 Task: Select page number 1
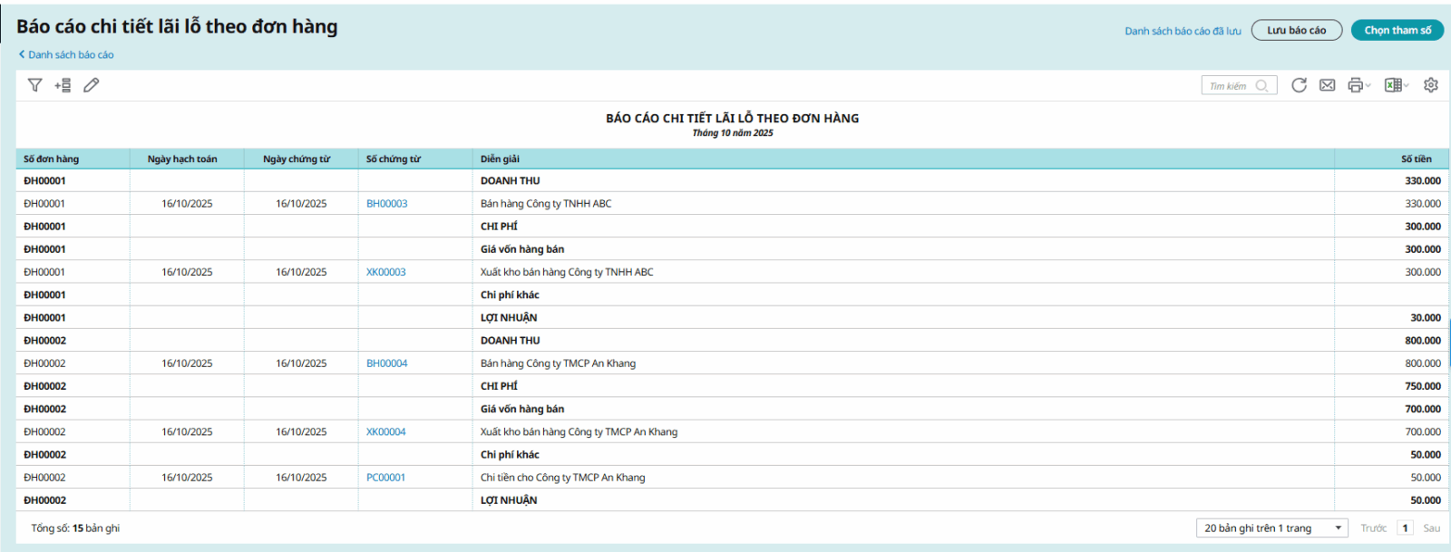click(x=1405, y=528)
